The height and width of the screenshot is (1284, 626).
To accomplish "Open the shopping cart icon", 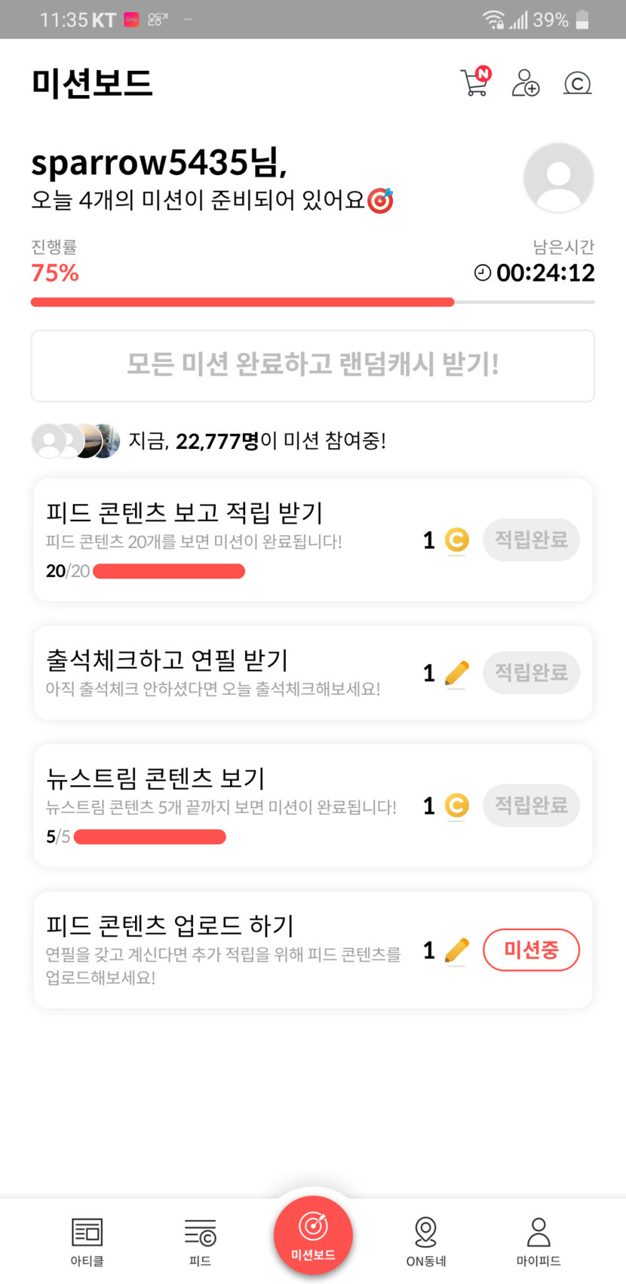I will click(x=475, y=82).
